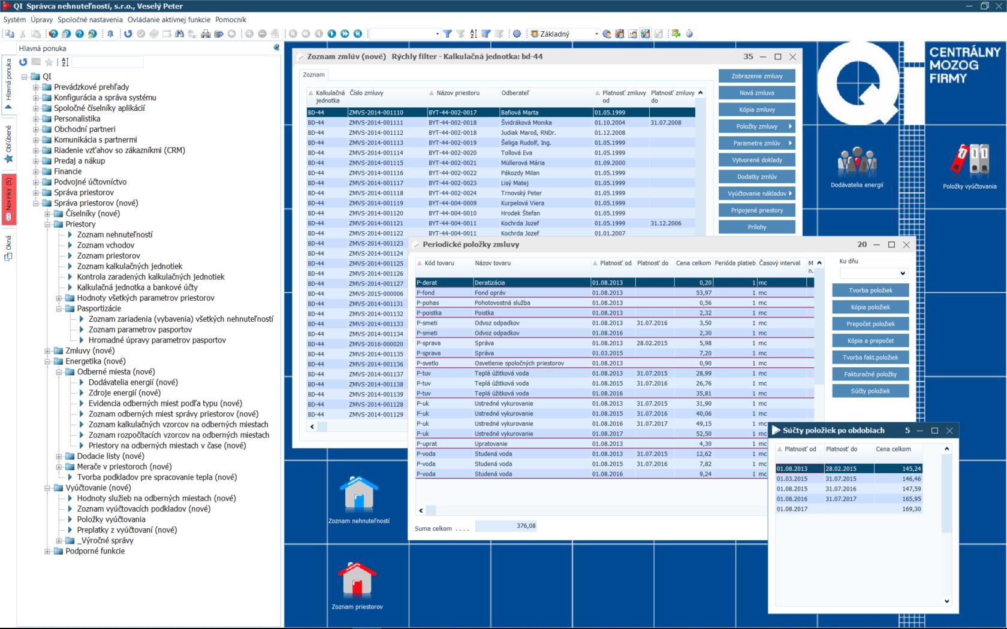Open the Spoločné nastavenia menu
The width and height of the screenshot is (1007, 629).
click(90, 19)
